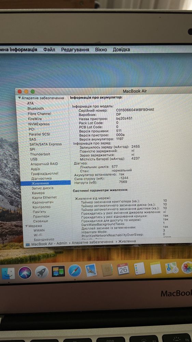Select SAS in the sidebar

pos(33,139)
